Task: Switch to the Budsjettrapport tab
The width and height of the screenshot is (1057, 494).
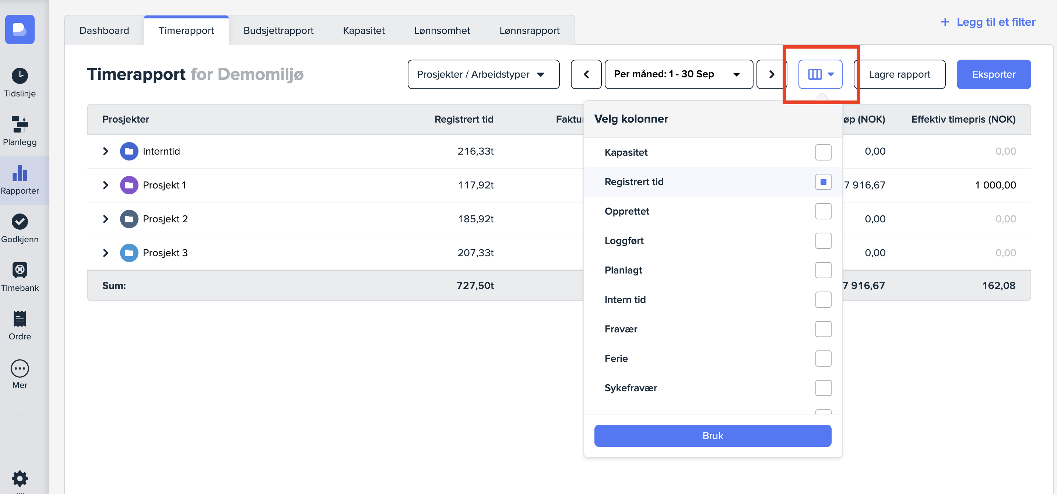Action: click(x=278, y=30)
